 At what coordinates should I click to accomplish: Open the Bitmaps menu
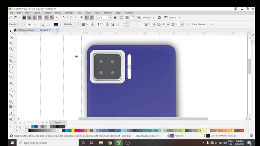(x=69, y=13)
